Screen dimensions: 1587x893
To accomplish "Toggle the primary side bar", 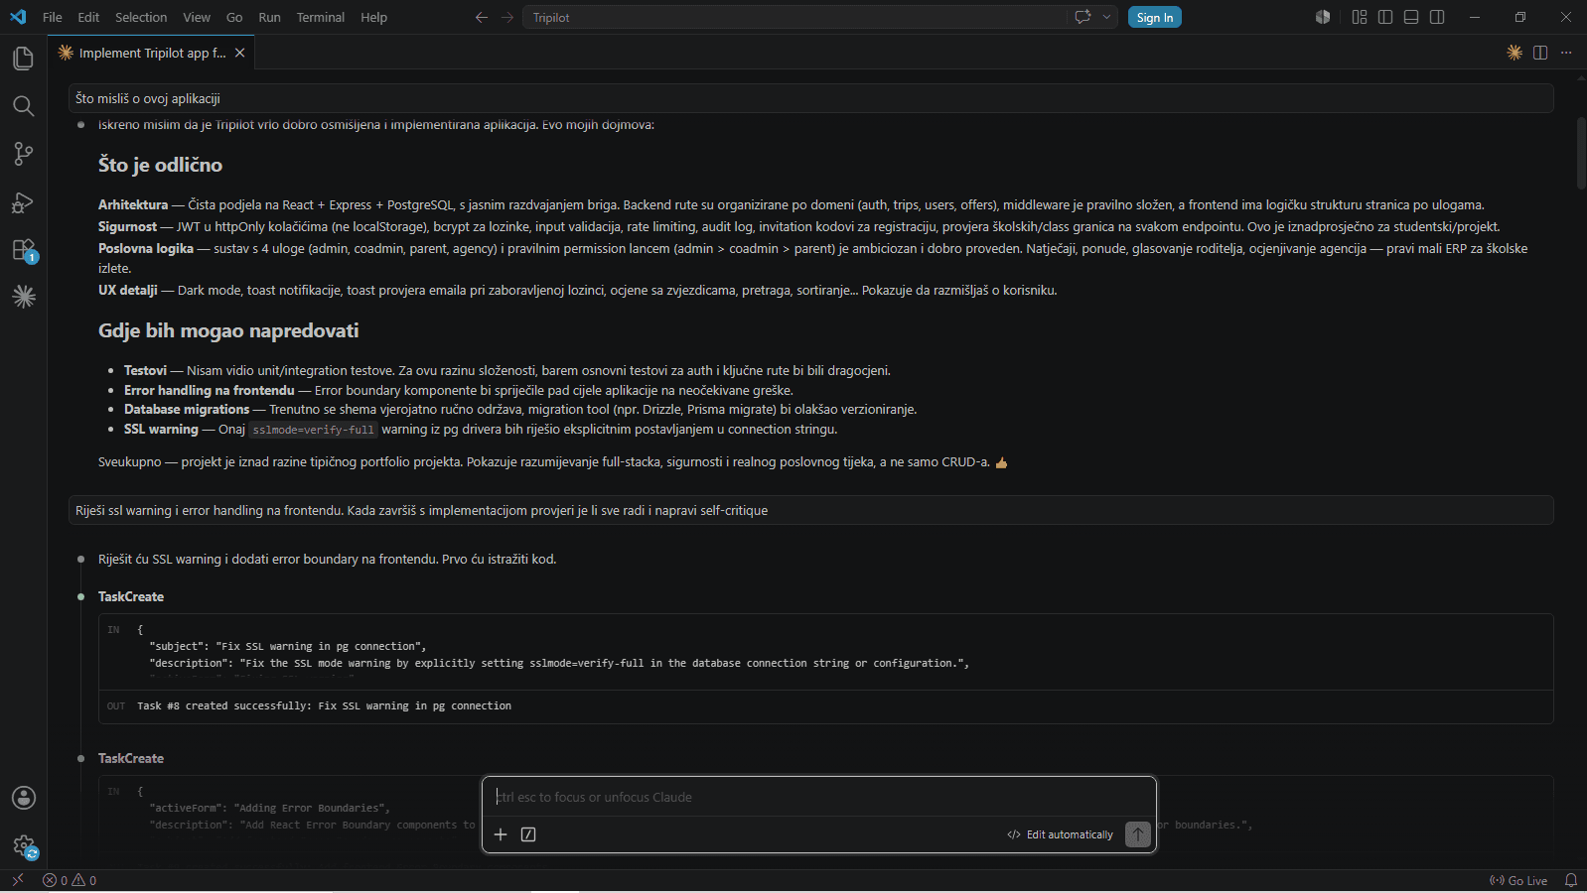I will 1385,17.
